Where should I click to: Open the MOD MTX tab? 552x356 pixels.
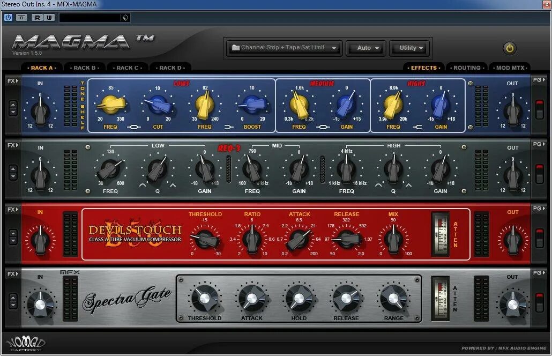coord(510,68)
